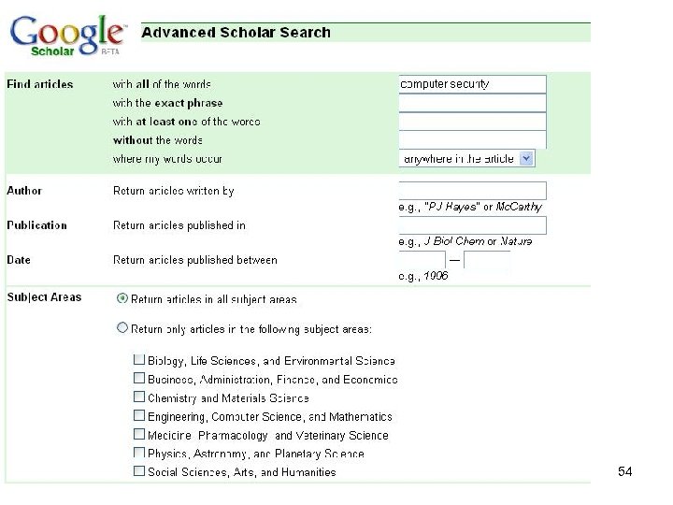
Task: Click the author name input field
Action: (472, 192)
